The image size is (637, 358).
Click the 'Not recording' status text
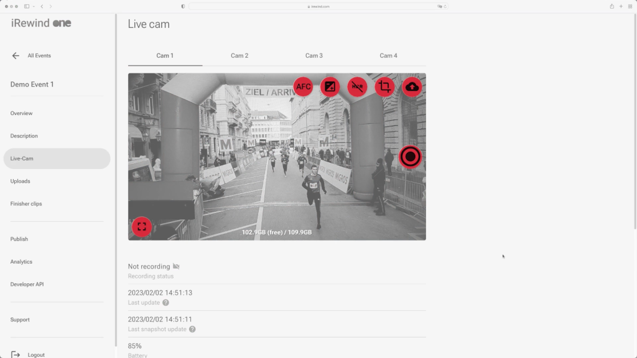point(149,267)
